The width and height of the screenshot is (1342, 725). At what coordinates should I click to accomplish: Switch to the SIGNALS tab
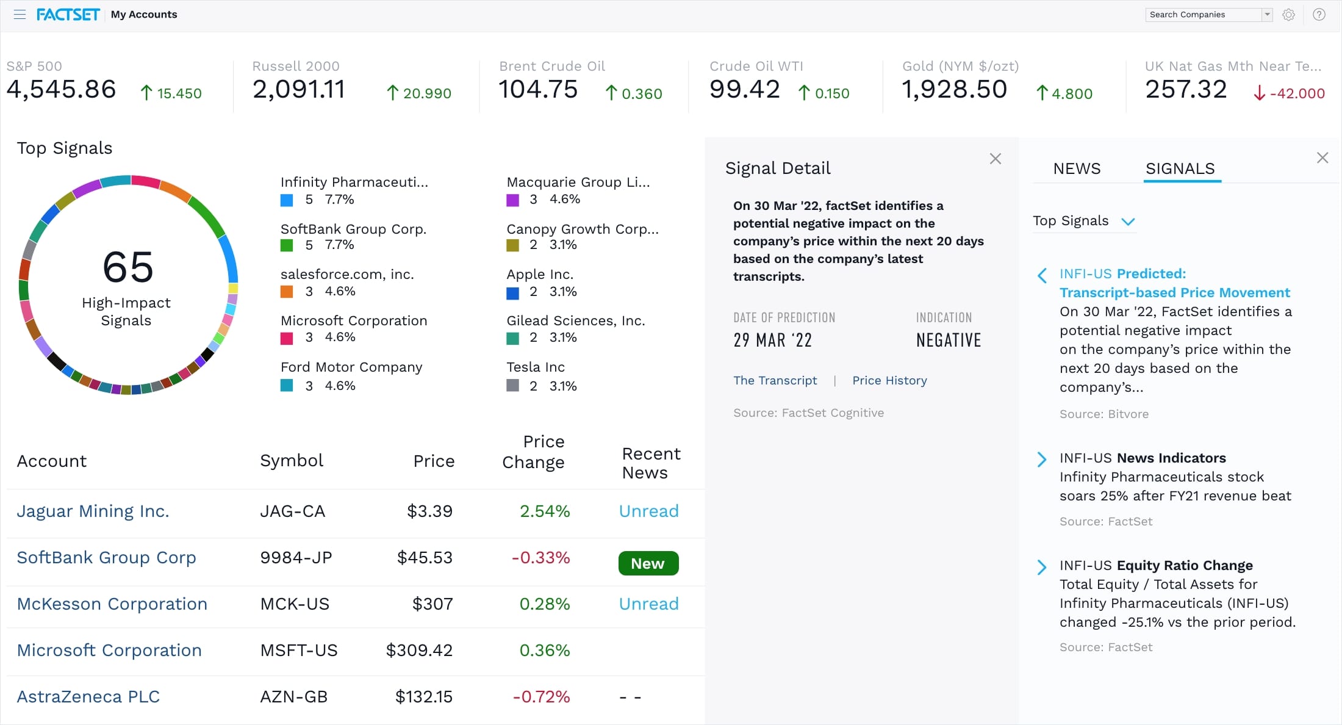point(1180,168)
